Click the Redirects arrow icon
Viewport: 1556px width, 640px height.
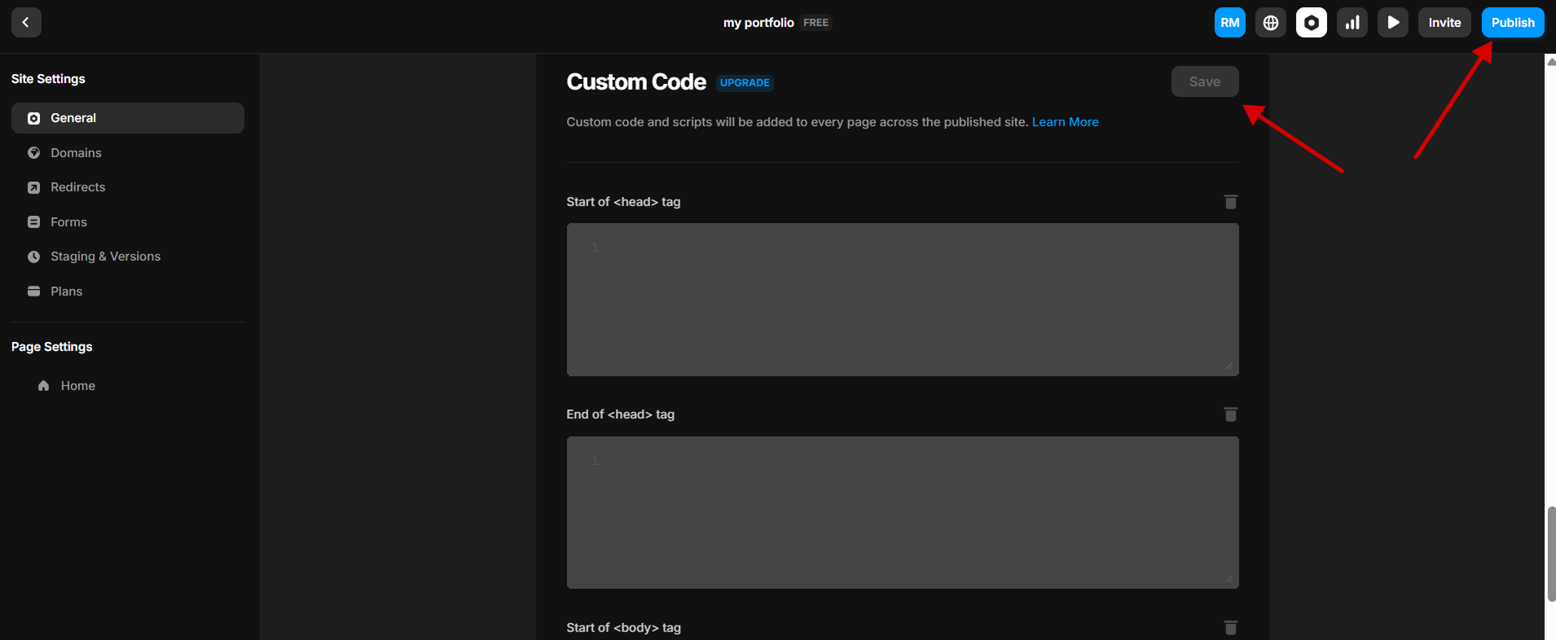point(33,187)
